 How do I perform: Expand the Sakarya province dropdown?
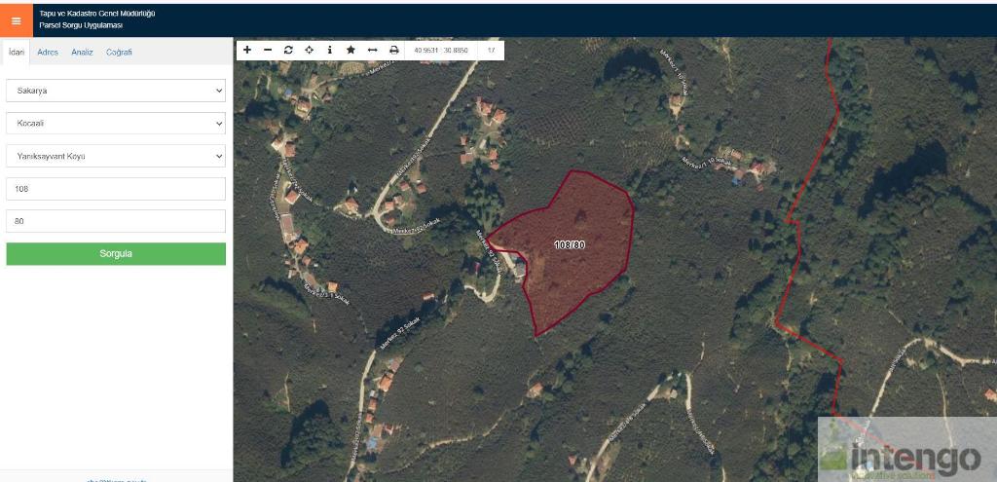coord(116,91)
